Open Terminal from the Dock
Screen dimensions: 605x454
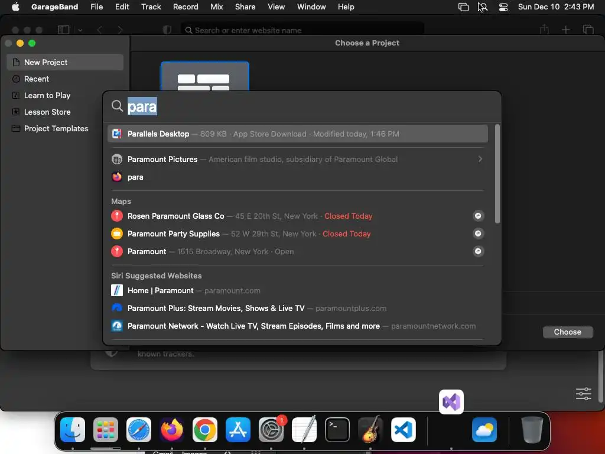(x=337, y=430)
